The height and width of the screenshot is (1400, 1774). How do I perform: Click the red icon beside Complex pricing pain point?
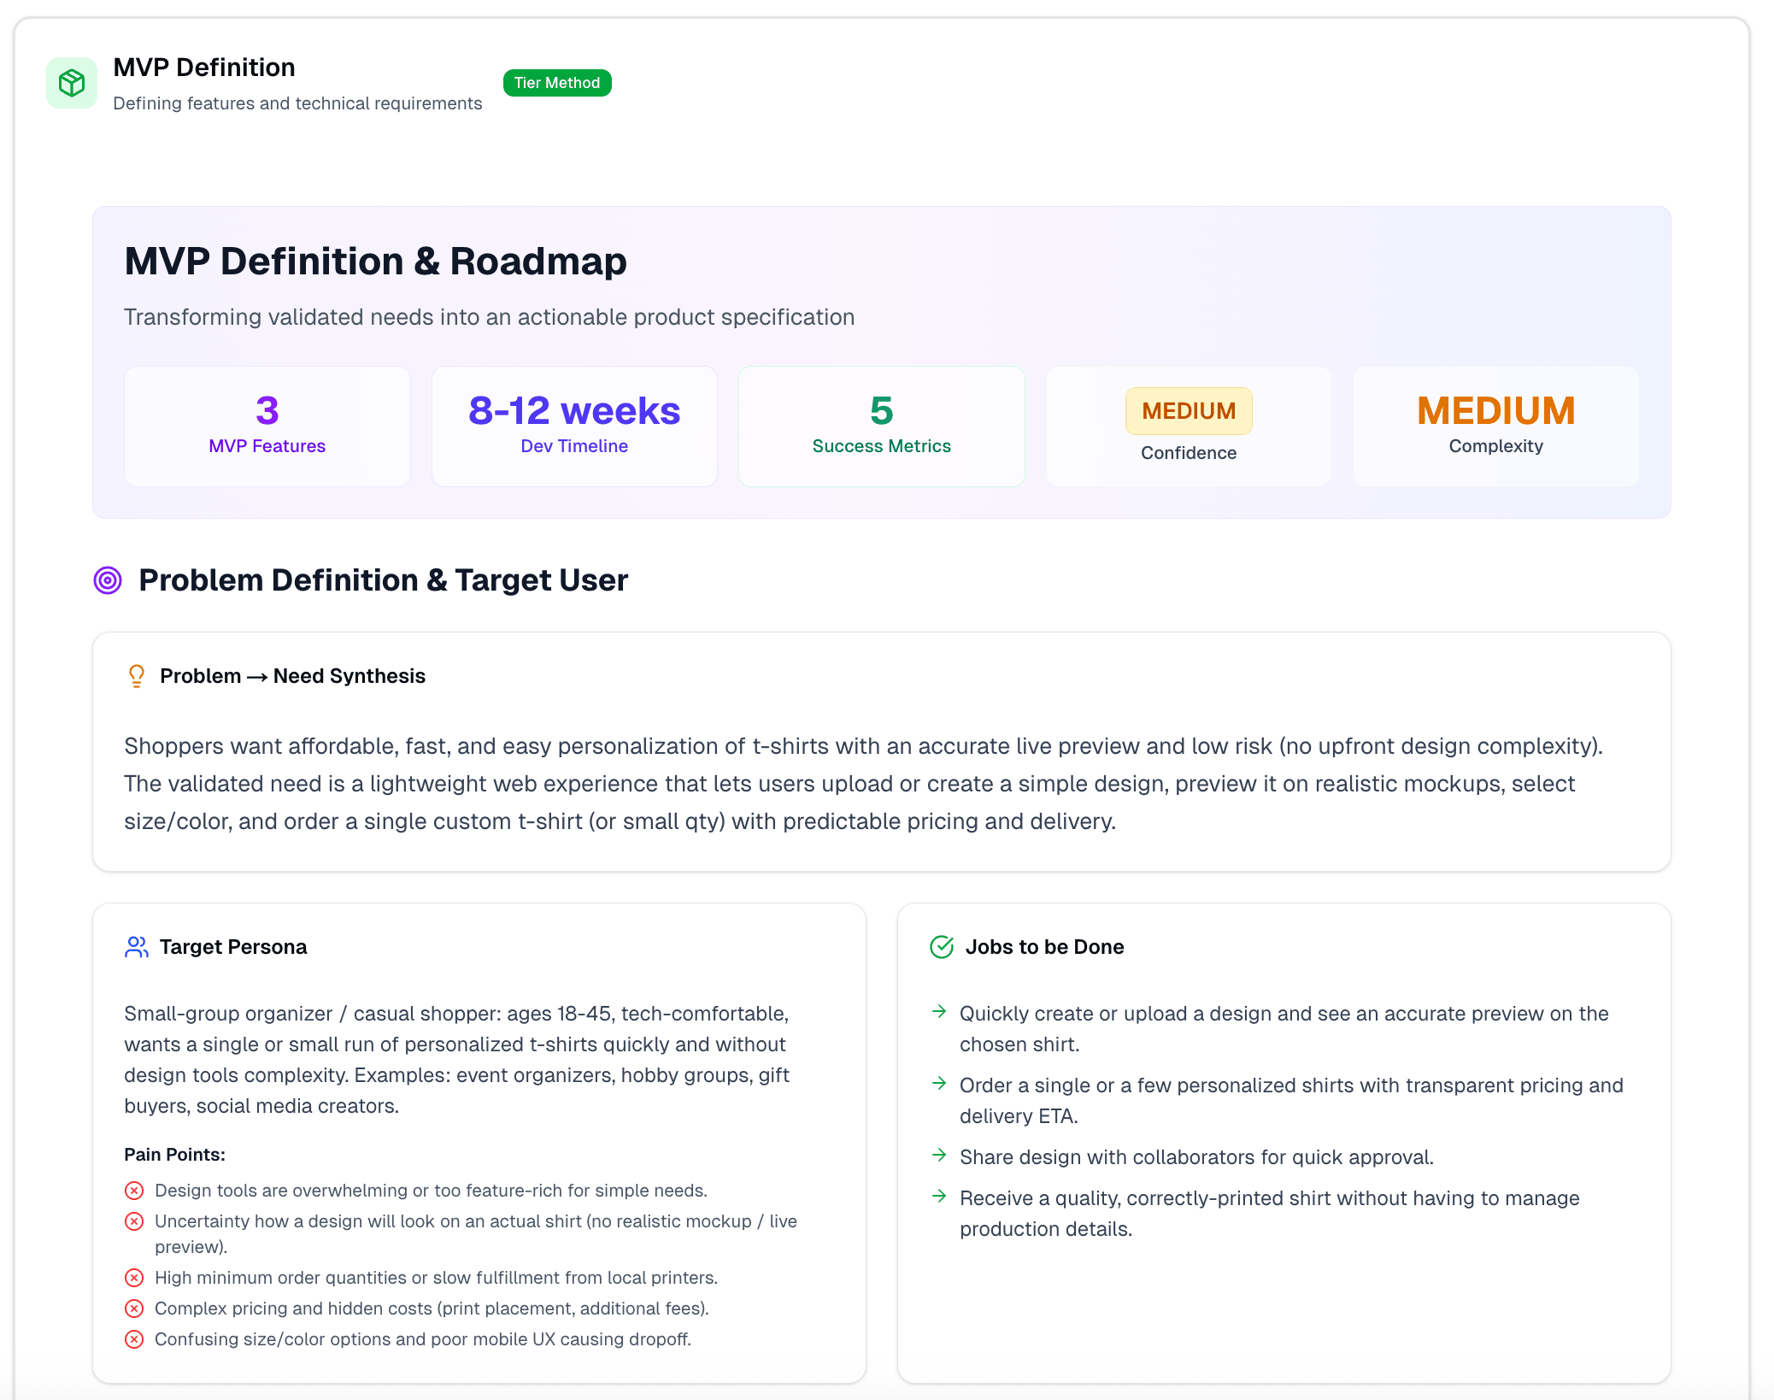point(134,1308)
